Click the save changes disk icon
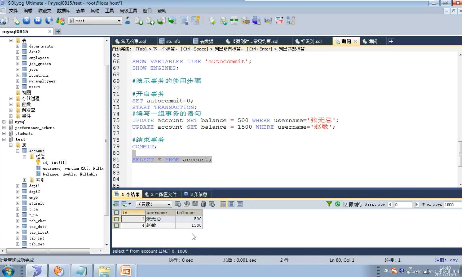This screenshot has width=462, height=277. [x=195, y=204]
